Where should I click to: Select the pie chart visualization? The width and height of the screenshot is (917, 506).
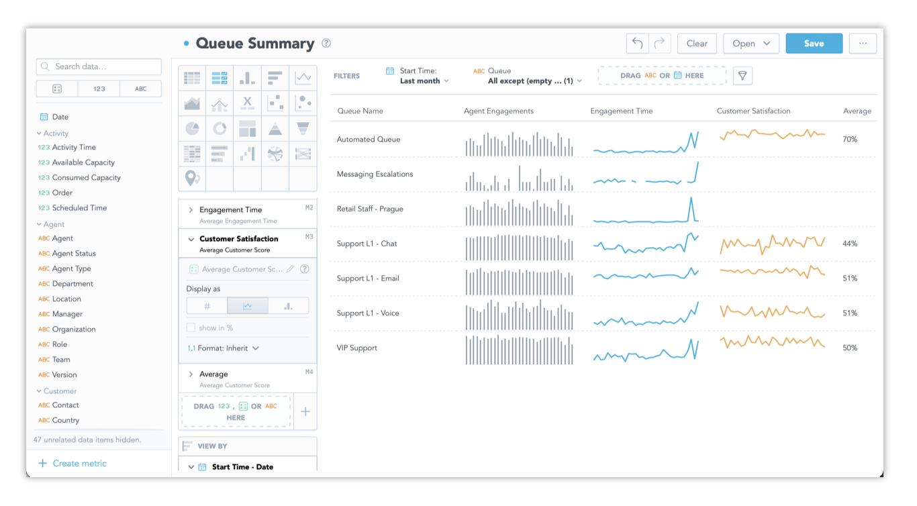pyautogui.click(x=192, y=128)
